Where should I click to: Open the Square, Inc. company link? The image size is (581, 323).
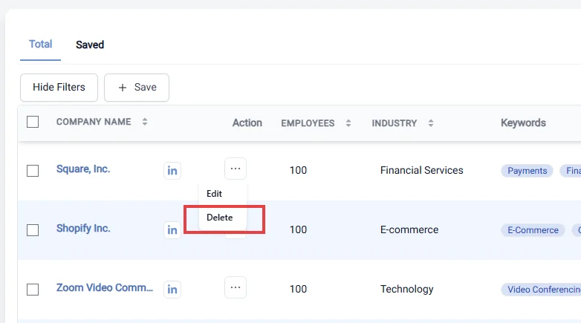click(x=83, y=169)
